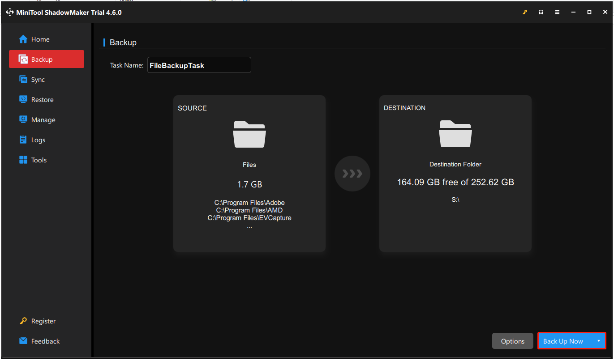Open the Tools page
The image size is (614, 361).
47,160
